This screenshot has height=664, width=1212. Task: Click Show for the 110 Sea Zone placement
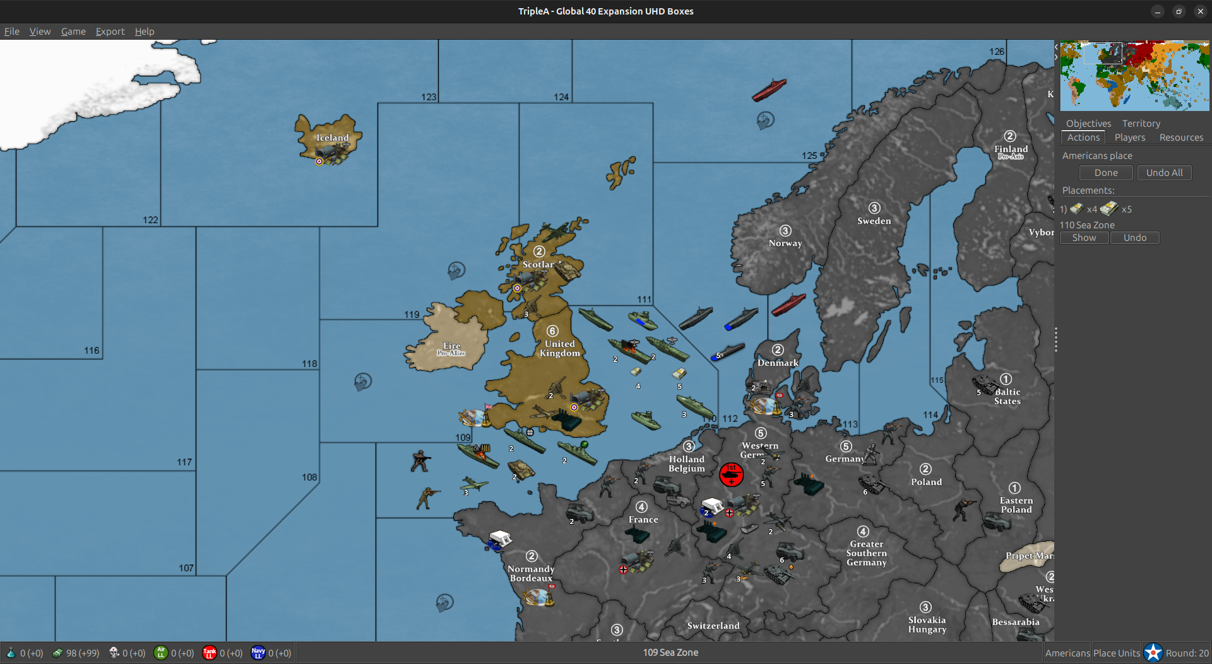tap(1084, 238)
